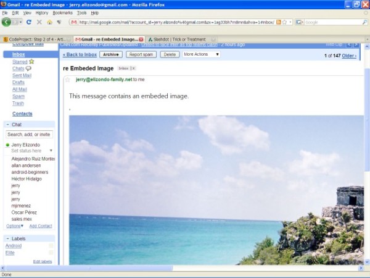Open the search engine selector icon
Screen dimensions: 370x278
299,22
